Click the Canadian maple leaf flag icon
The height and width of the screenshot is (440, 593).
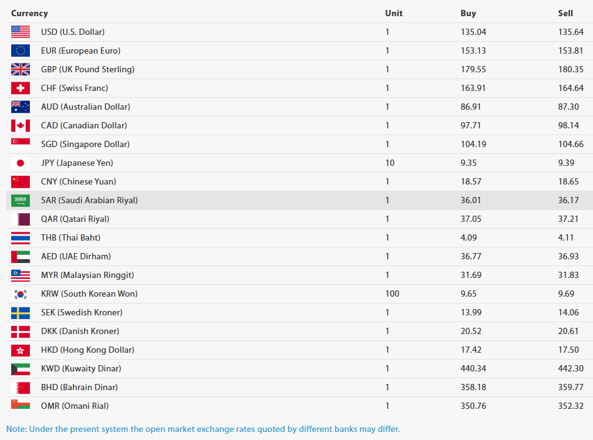[20, 125]
